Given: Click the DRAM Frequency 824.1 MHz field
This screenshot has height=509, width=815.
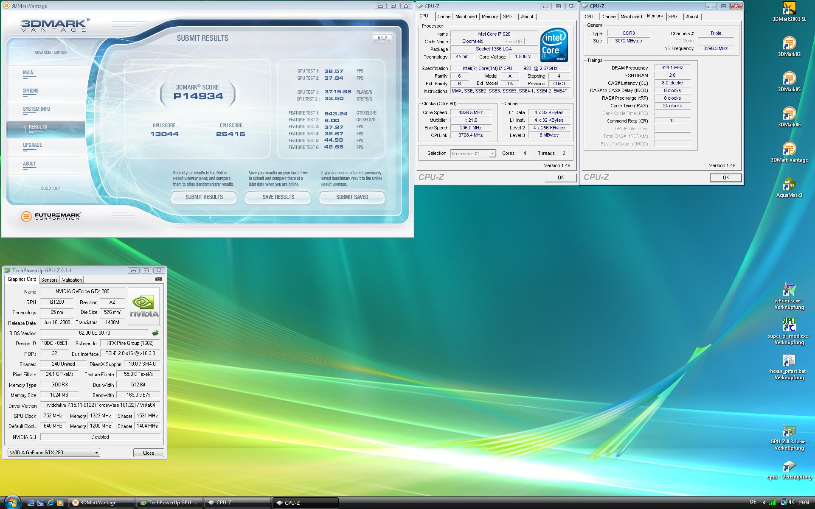Looking at the screenshot, I should click(x=672, y=67).
